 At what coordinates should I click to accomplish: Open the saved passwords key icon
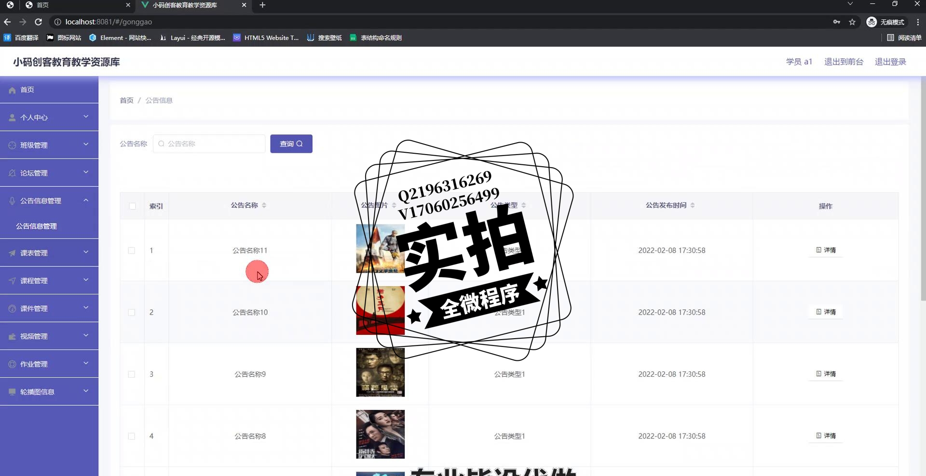coord(837,22)
